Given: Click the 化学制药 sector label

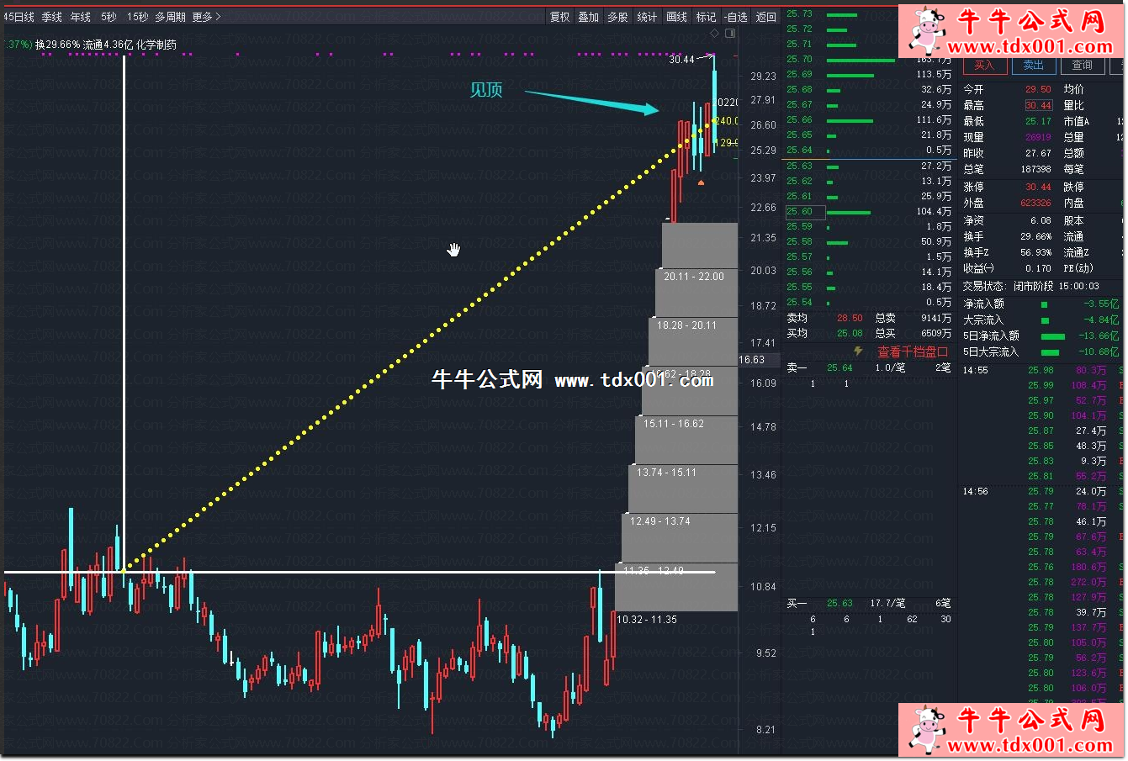Looking at the screenshot, I should [156, 45].
